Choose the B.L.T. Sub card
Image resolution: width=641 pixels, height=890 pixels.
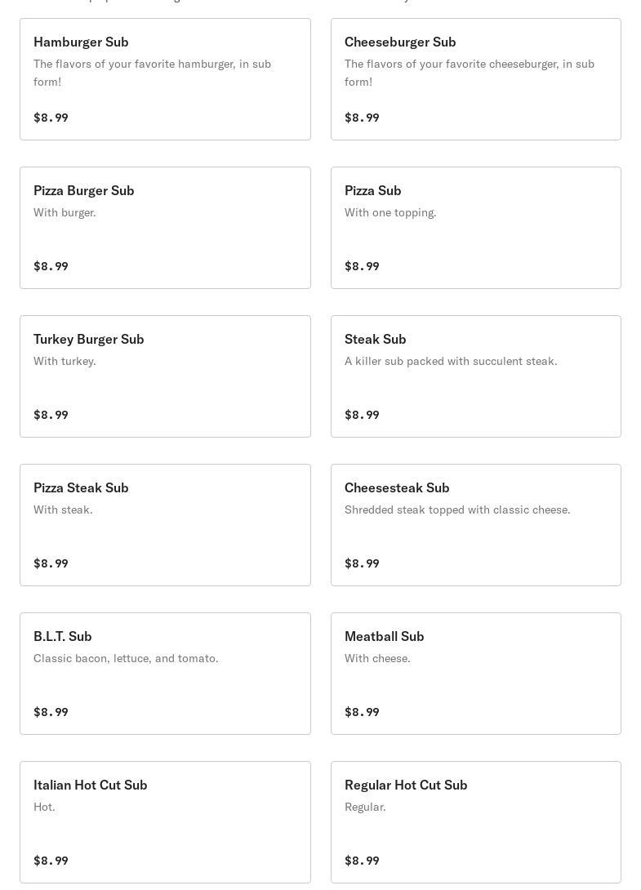pos(165,674)
